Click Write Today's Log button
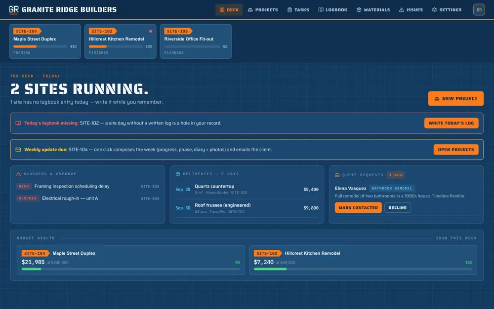 pyautogui.click(x=451, y=123)
